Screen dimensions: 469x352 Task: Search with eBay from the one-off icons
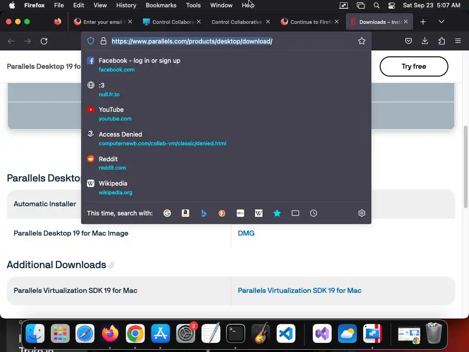point(240,213)
